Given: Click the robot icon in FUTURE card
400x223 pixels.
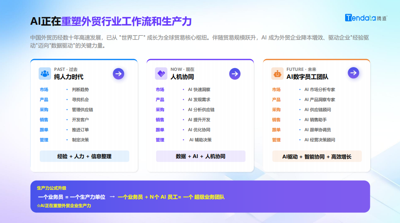Looking at the screenshot, I should point(277,74).
